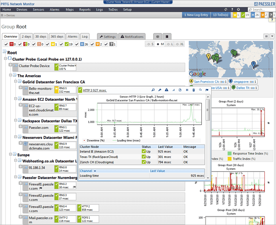Click the blue map pin B near Singapore
Screen dimensions: 276x225
[x=254, y=65]
